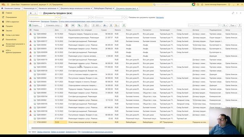Click the Настроить link
The image size is (244, 137).
160,18
